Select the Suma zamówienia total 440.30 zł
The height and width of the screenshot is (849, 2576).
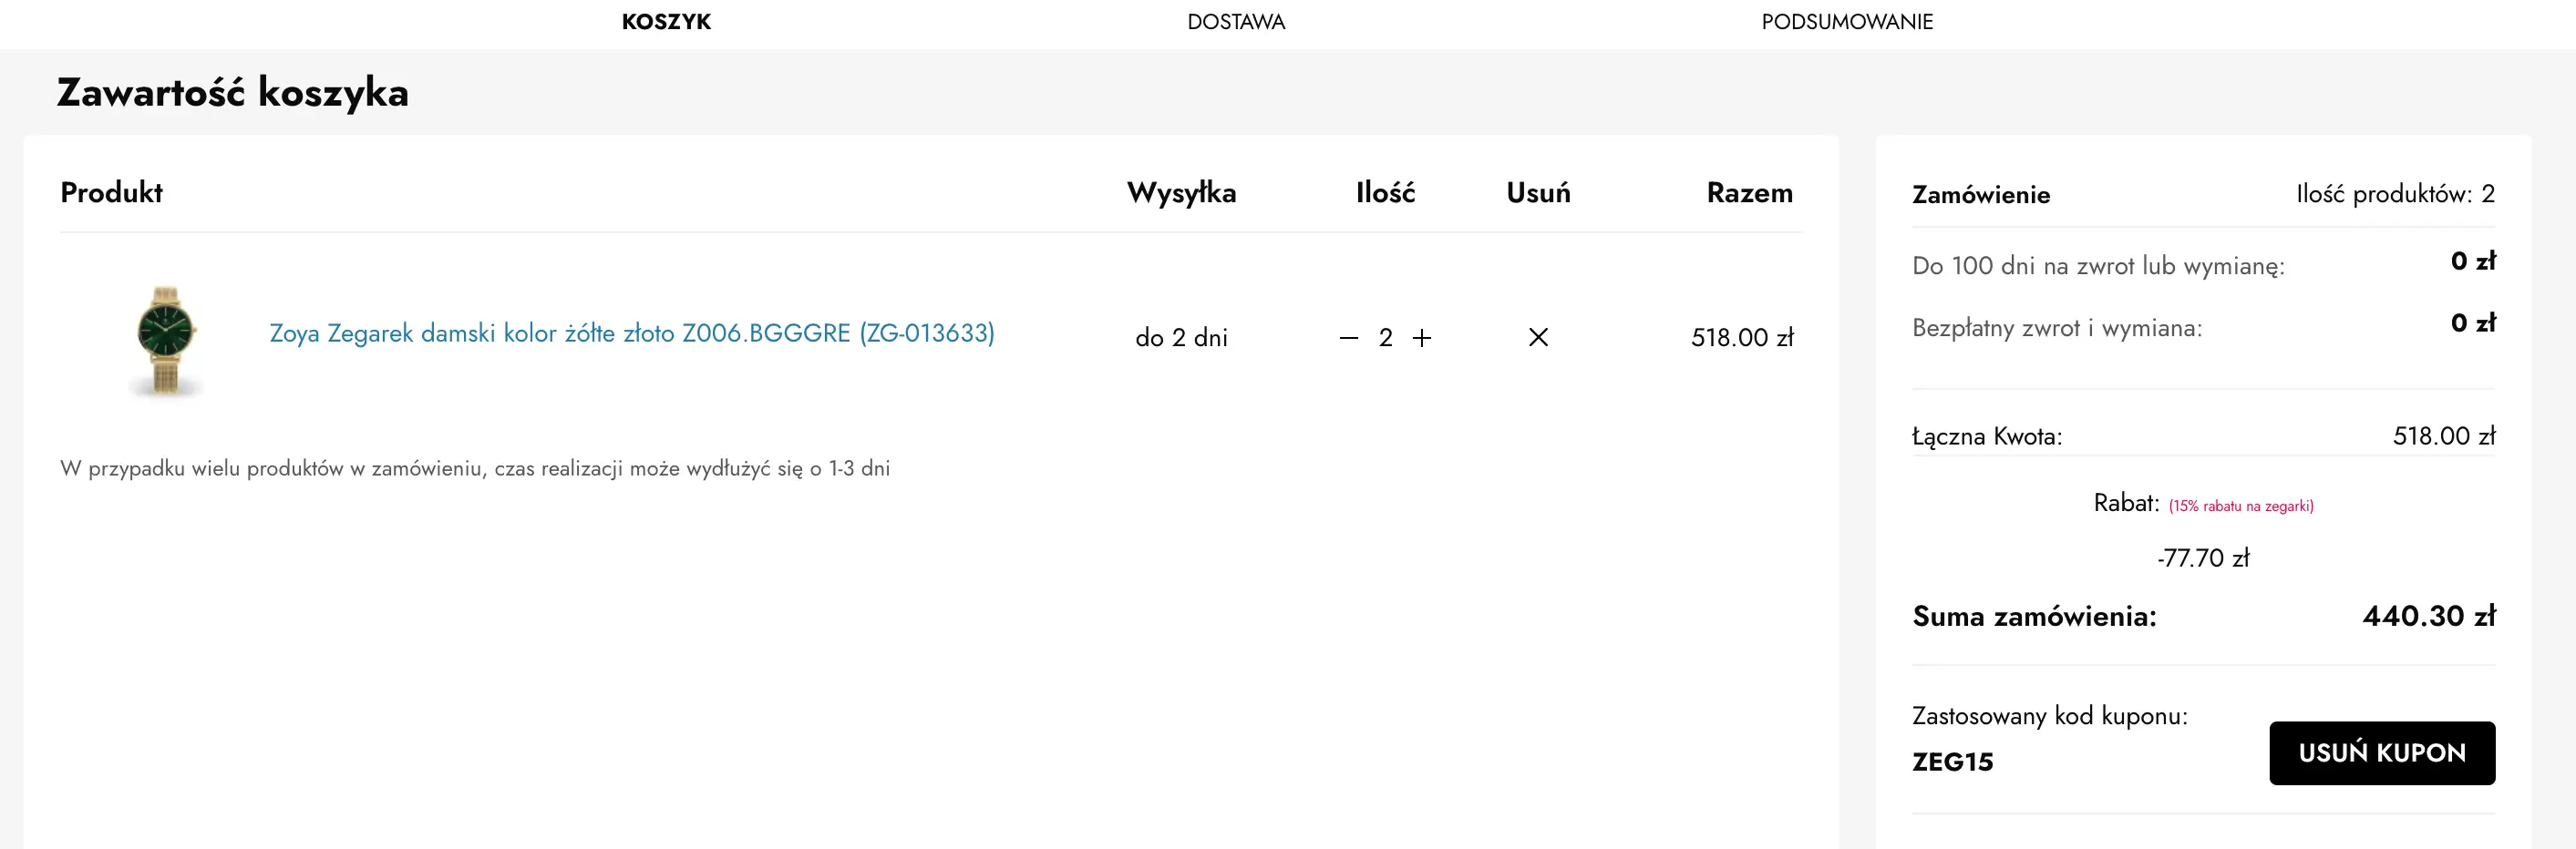click(2428, 617)
